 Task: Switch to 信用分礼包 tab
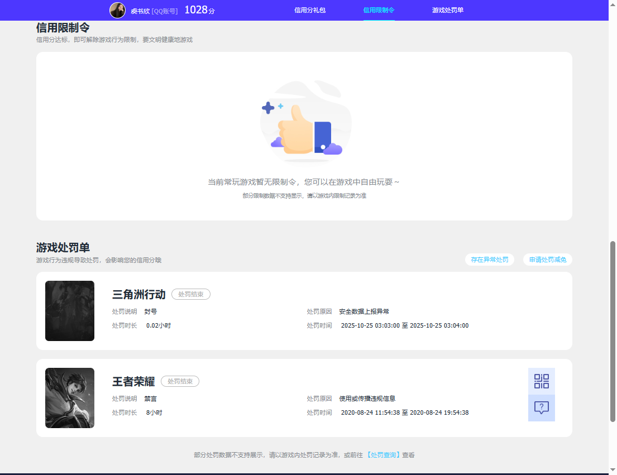coord(310,10)
